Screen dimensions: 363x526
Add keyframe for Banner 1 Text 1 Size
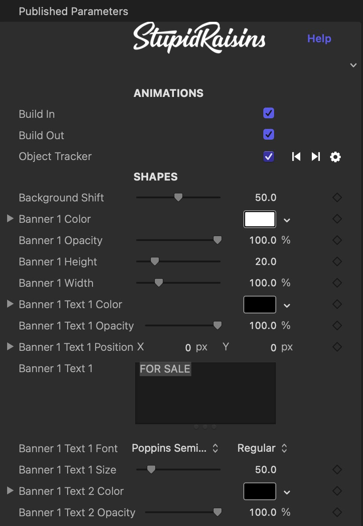pos(337,470)
